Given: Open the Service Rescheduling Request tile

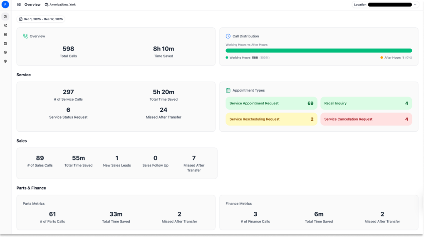Looking at the screenshot, I should click(271, 119).
